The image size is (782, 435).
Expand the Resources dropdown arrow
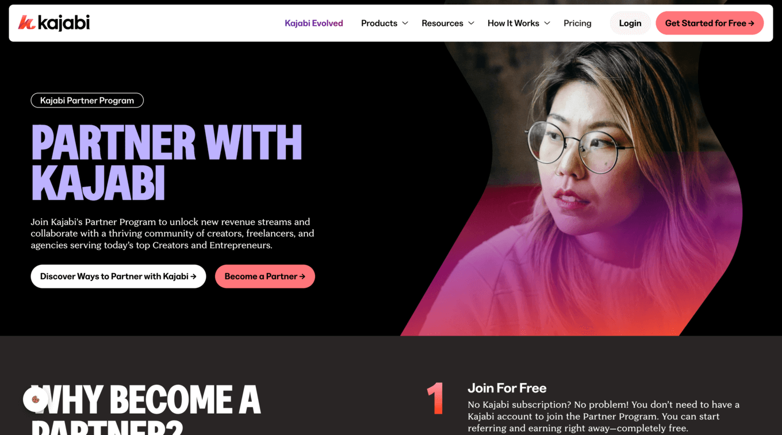(471, 23)
